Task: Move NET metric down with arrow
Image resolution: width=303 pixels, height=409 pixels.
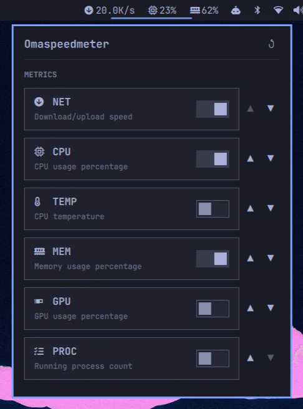Action: click(x=271, y=108)
